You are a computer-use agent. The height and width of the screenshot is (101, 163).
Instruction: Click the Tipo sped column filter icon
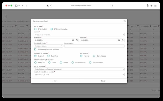pyautogui.click(x=16, y=26)
